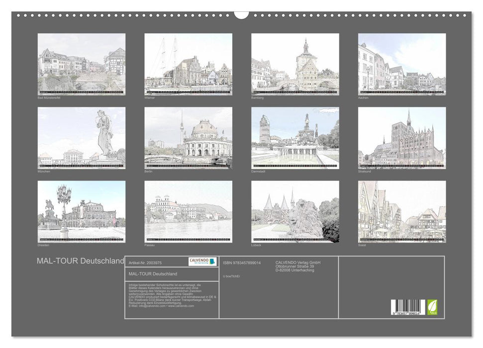Select the Aachen street houses thumbnail
Viewport: 483px width, 348px height.
click(402, 64)
